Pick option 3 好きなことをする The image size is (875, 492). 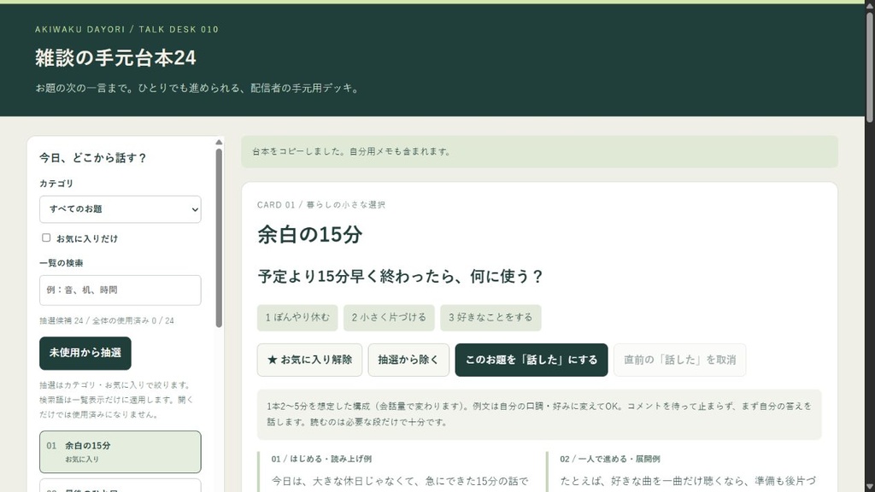coord(490,318)
